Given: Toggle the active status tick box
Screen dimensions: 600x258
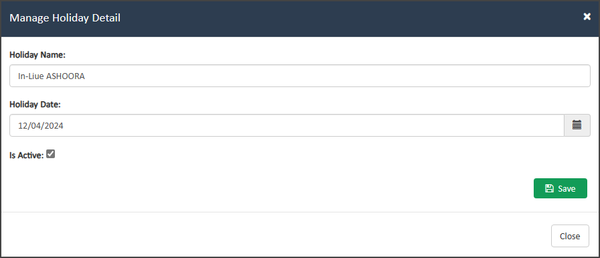Looking at the screenshot, I should click(x=50, y=154).
